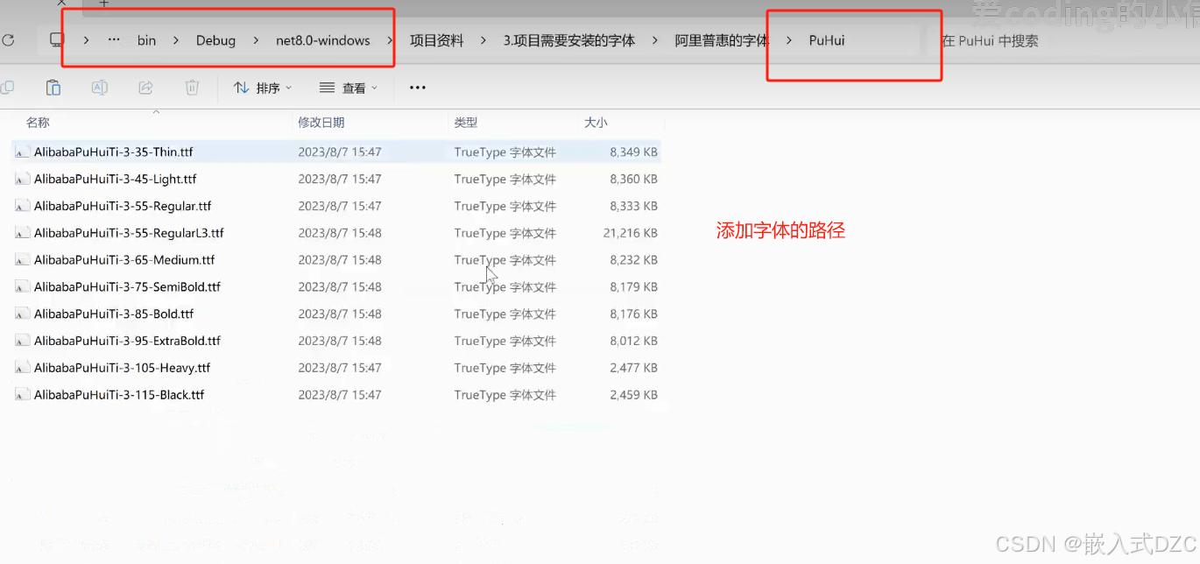The height and width of the screenshot is (564, 1200).
Task: Click the font file icon of 95-ExtraBold.ttf
Action: [23, 341]
